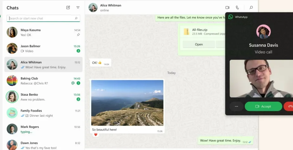Start video call with Alice Whitman
Viewport: 293px width, 150px height.
[227, 8]
